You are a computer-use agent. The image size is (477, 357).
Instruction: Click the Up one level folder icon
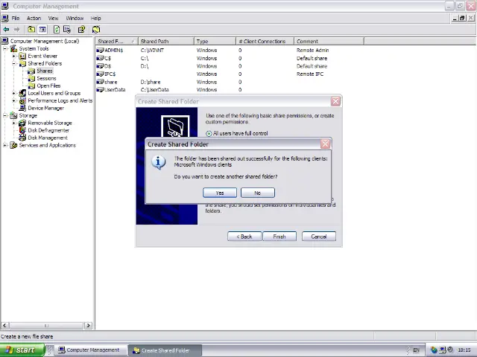pyautogui.click(x=31, y=30)
